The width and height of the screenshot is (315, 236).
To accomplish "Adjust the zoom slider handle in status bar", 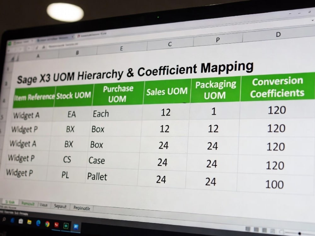I will (x=300, y=233).
